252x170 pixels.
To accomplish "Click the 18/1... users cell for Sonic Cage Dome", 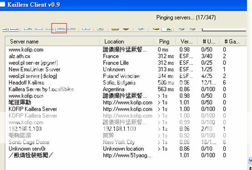I will point(209,142).
